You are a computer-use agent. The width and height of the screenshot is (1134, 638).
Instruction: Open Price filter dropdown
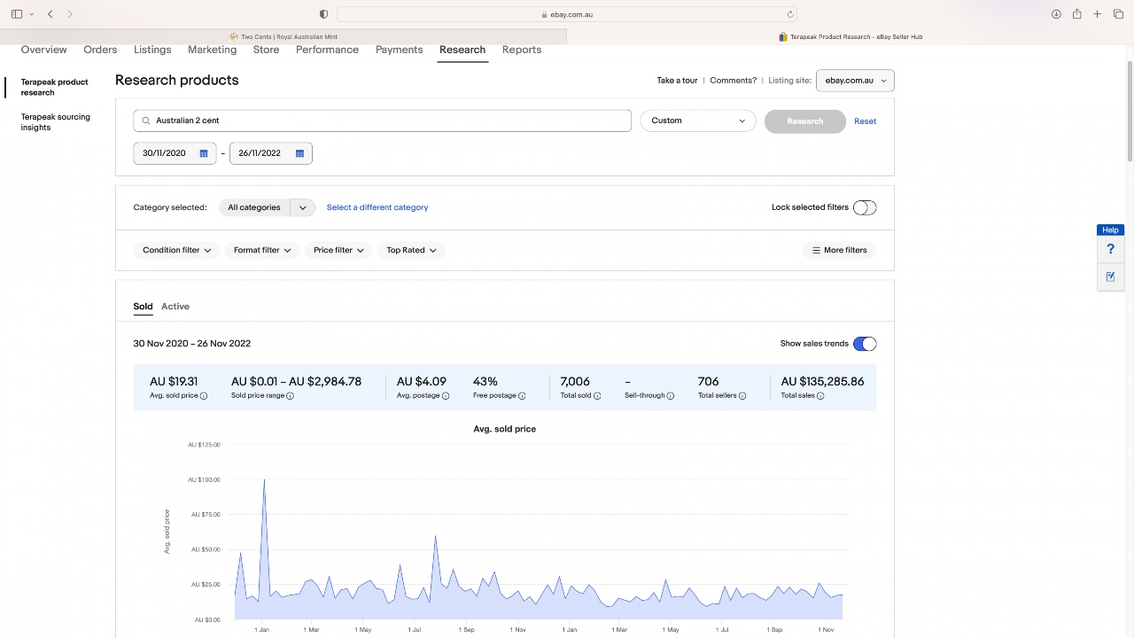click(x=338, y=250)
